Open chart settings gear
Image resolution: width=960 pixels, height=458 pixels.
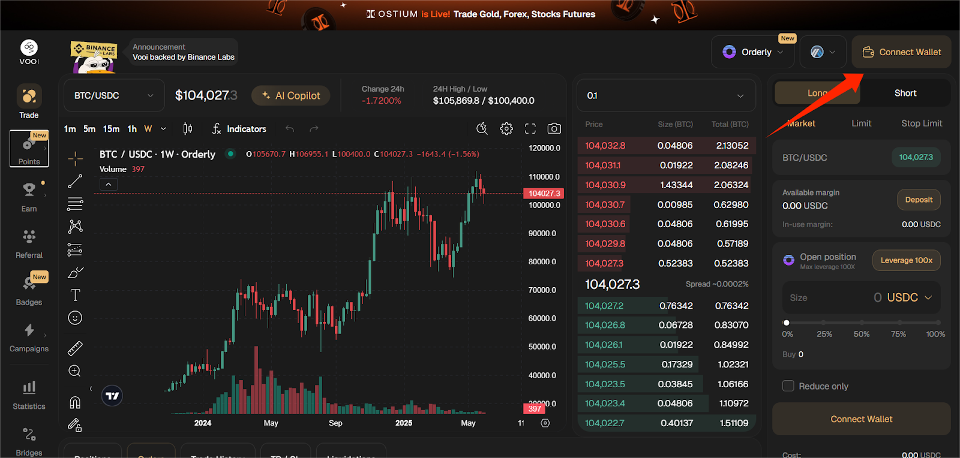(506, 128)
